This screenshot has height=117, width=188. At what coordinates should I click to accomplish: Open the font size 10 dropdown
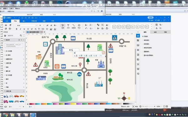tap(41, 25)
